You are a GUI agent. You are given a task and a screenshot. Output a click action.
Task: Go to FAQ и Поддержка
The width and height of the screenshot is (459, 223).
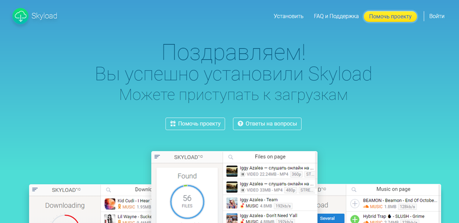336,16
